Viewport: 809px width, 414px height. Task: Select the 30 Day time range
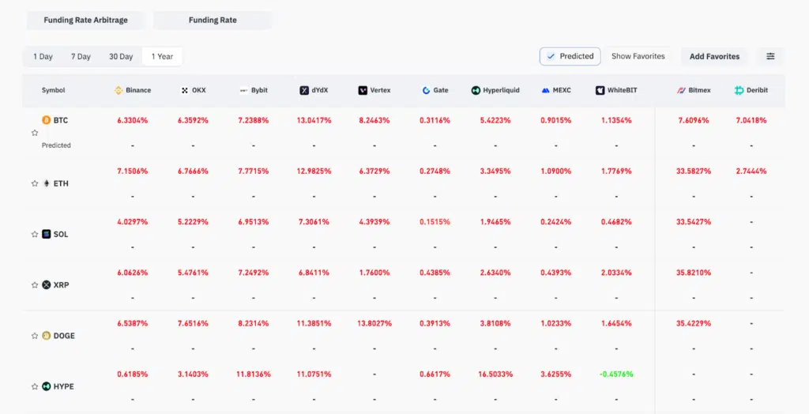coord(121,57)
